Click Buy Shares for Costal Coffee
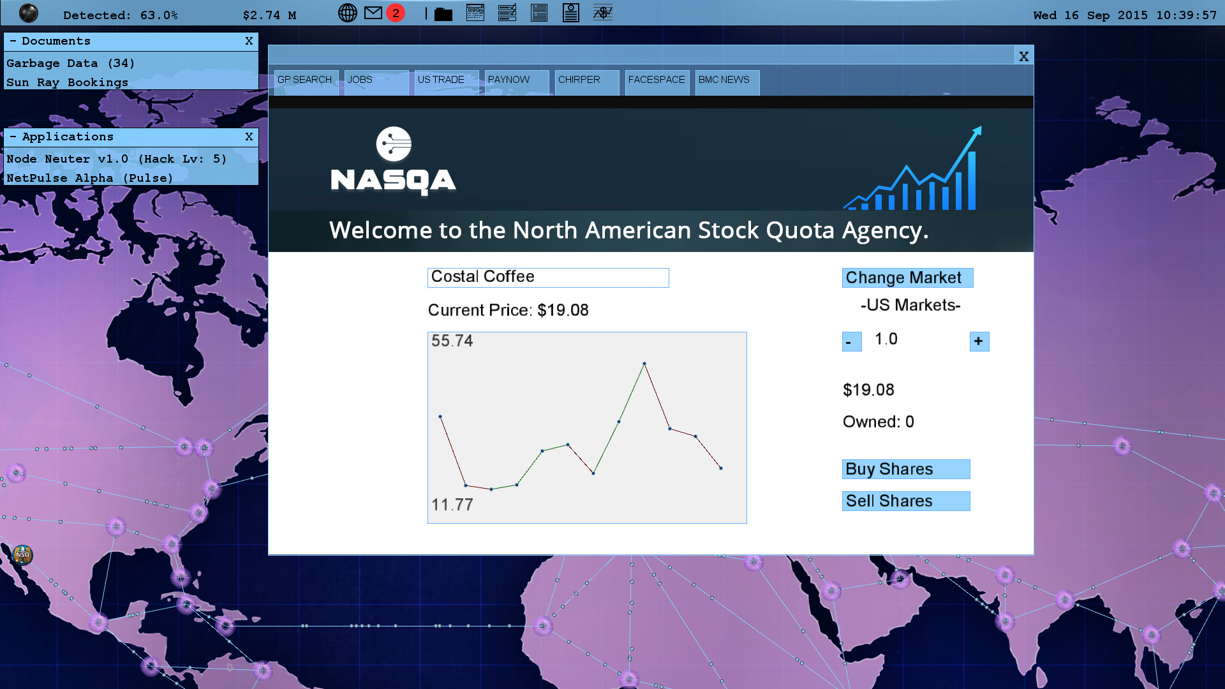Viewport: 1225px width, 689px height. pyautogui.click(x=905, y=469)
